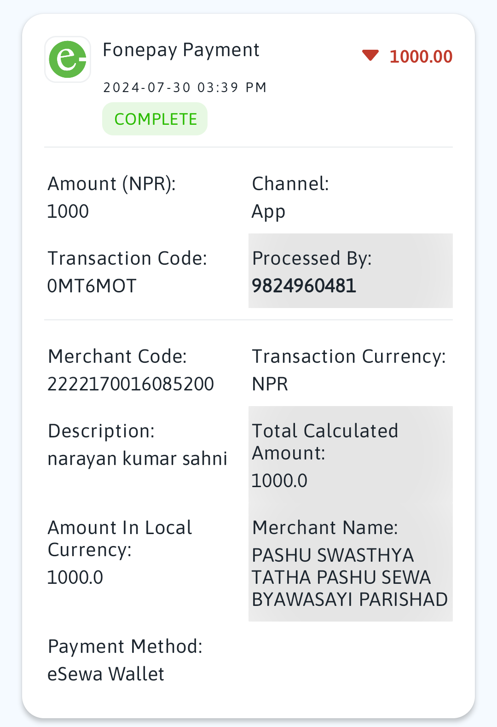
Task: Tap the green eSewa logo icon
Action: pyautogui.click(x=68, y=59)
